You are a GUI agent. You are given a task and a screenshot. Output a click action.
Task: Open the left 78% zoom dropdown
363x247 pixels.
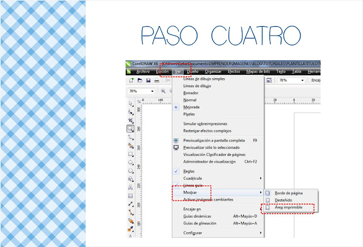click(x=152, y=91)
